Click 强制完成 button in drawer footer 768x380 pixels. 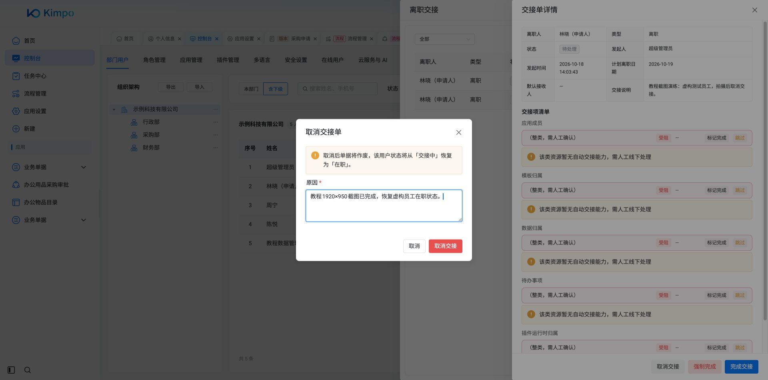pyautogui.click(x=704, y=366)
